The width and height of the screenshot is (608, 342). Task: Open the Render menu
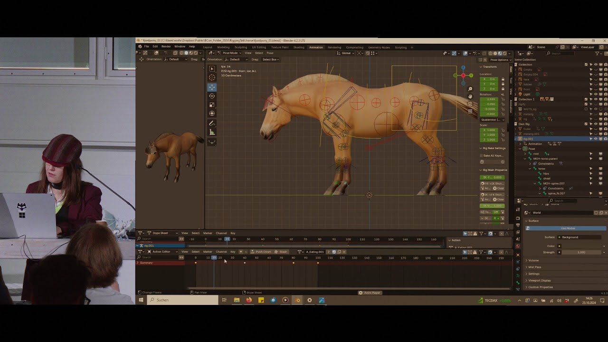pyautogui.click(x=166, y=47)
